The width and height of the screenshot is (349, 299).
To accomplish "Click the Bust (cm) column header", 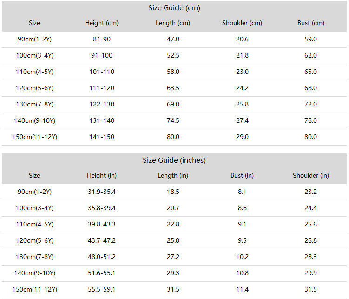I will tap(311, 23).
